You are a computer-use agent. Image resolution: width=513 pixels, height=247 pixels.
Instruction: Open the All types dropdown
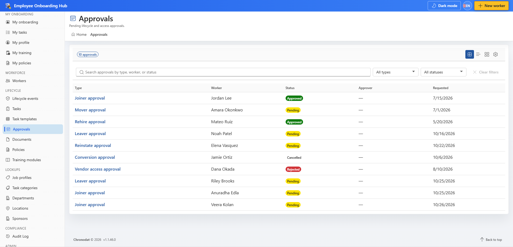[x=395, y=72]
